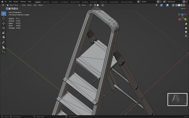Open the overlays options dropdown arrow
The image size is (189, 118).
(x=170, y=5)
